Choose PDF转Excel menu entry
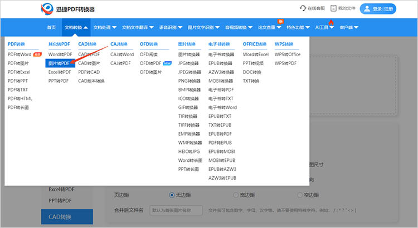This screenshot has height=228, width=418. [x=19, y=72]
